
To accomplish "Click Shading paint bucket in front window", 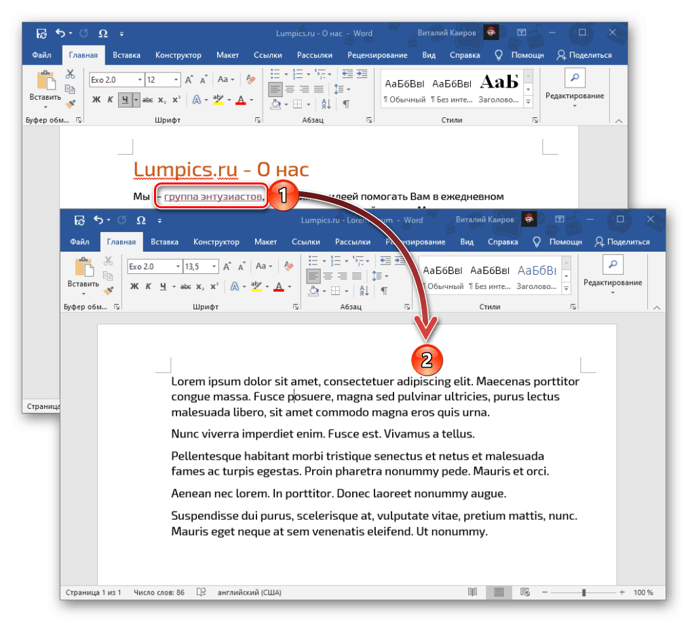I will click(313, 291).
